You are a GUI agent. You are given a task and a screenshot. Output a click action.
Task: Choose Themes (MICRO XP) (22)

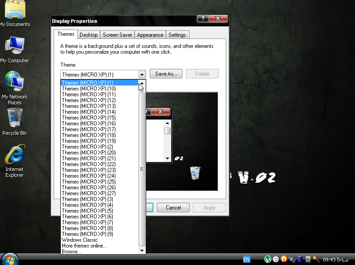point(100,164)
